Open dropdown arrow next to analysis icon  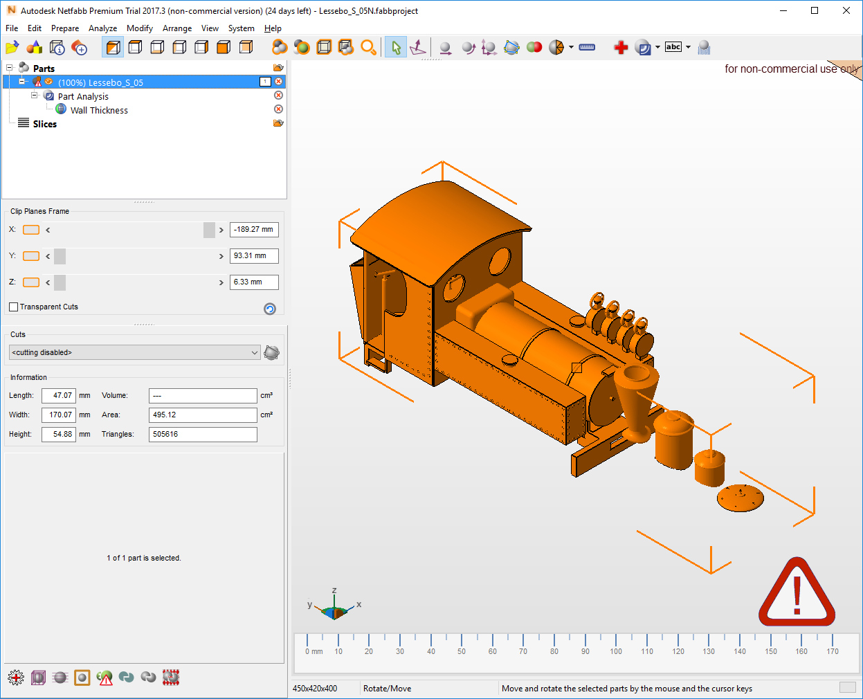point(657,47)
